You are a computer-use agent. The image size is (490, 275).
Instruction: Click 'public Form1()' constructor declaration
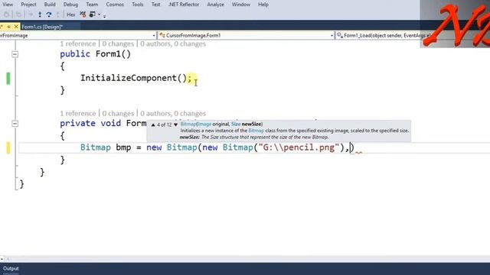tap(95, 54)
